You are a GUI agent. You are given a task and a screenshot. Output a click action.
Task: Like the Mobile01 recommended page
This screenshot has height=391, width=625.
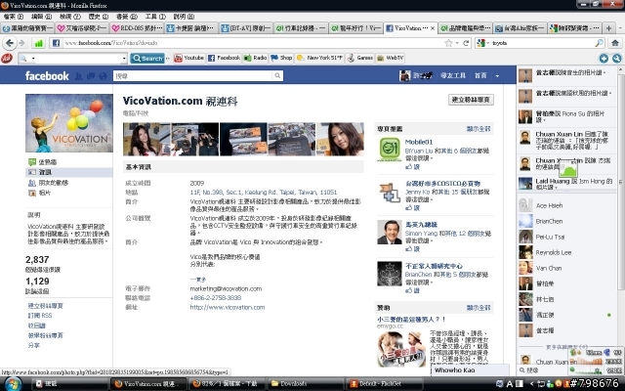pyautogui.click(x=412, y=167)
